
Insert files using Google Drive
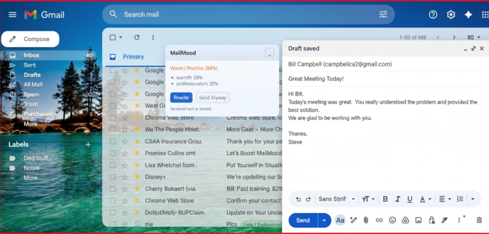coord(405,220)
